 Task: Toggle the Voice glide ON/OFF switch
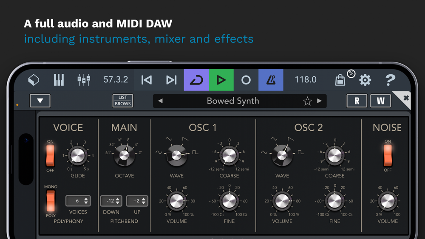pos(51,156)
